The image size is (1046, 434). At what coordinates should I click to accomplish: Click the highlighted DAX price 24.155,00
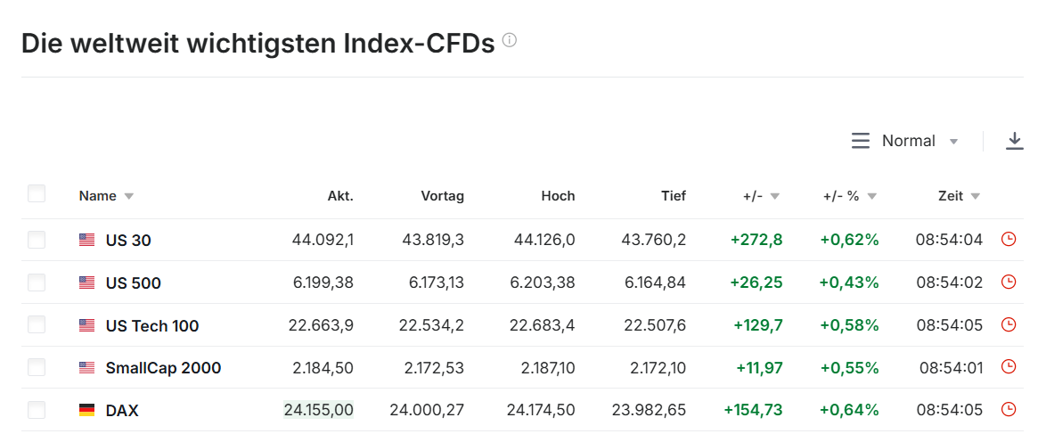click(x=318, y=410)
